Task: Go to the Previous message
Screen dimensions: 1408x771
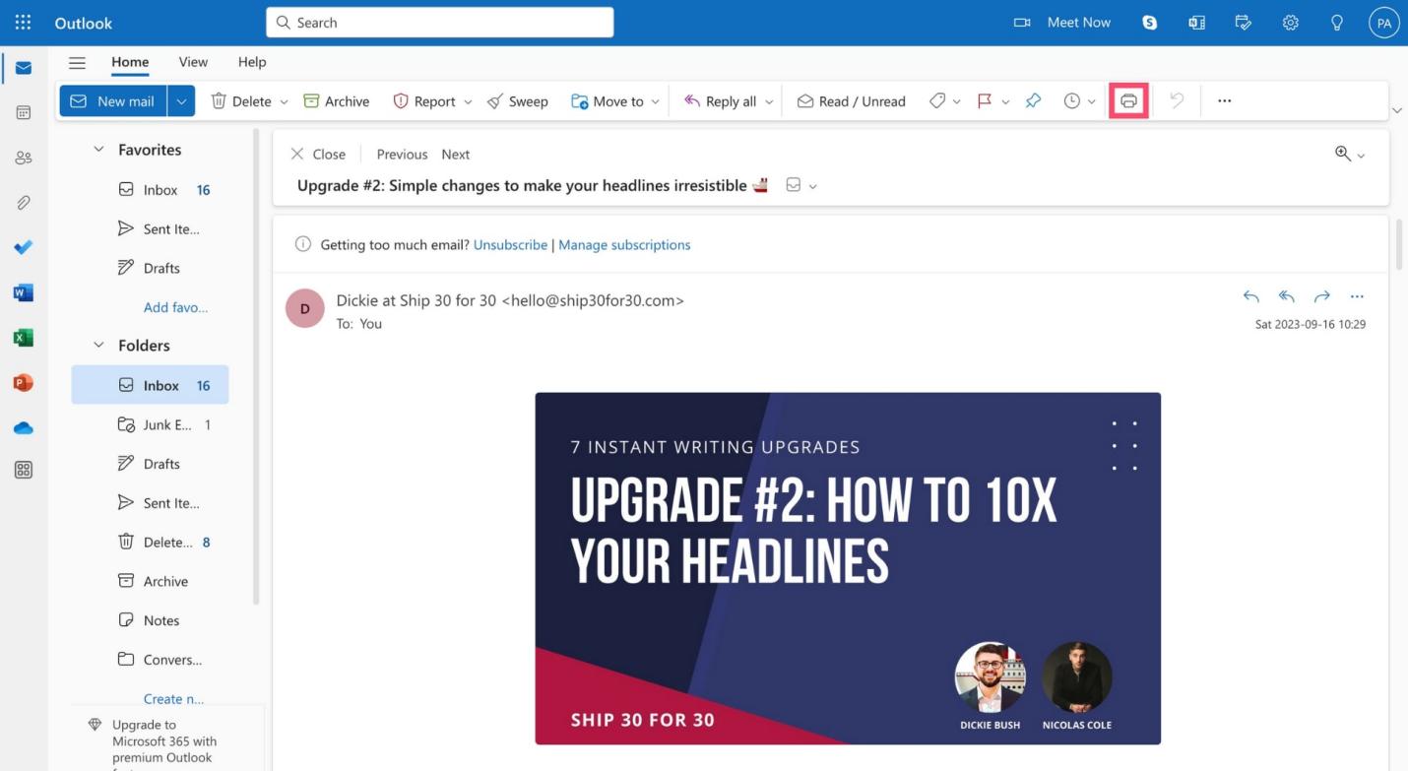Action: tap(402, 154)
